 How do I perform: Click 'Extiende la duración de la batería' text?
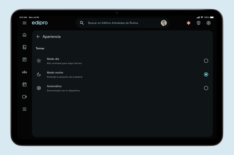click(65, 77)
